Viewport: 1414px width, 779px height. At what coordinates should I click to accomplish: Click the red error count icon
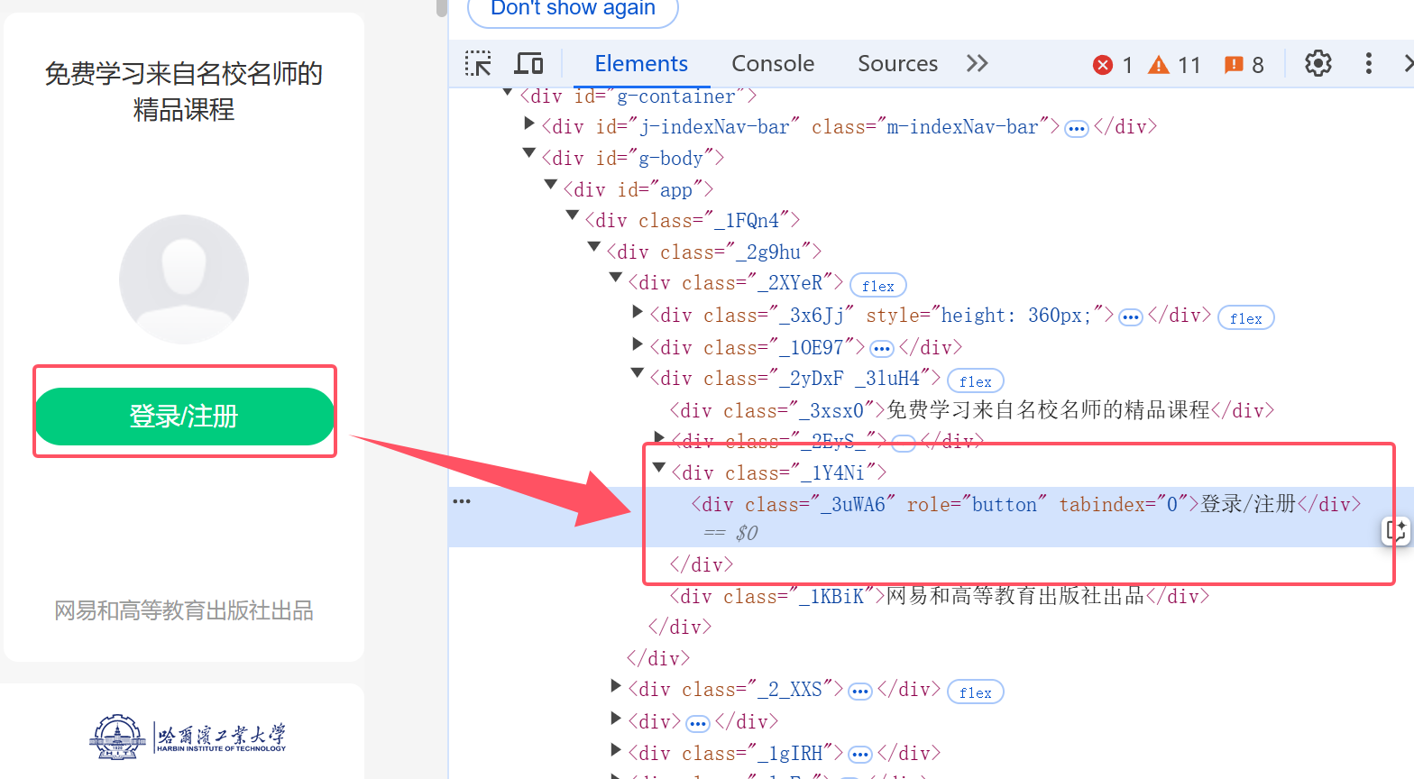pos(1102,65)
